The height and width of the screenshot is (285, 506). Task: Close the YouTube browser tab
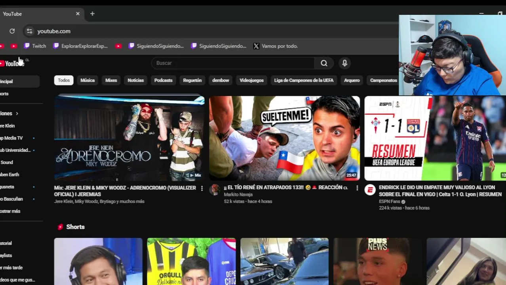click(78, 13)
